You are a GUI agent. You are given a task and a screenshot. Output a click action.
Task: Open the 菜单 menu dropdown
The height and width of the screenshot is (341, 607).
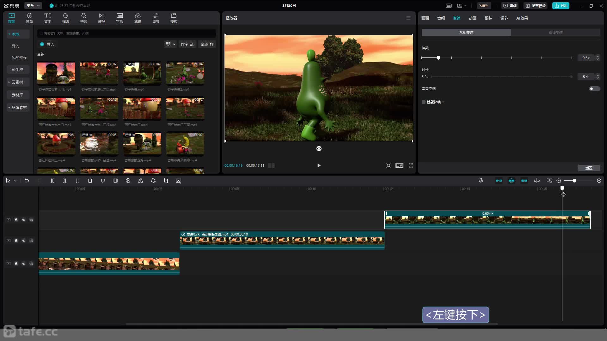tap(33, 6)
